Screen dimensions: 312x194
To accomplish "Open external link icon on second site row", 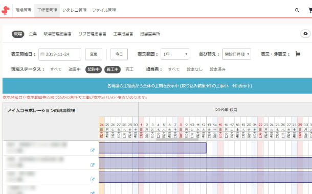I will (x=93, y=165).
